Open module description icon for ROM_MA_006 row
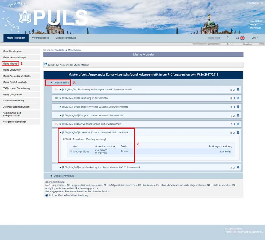The image size is (265, 240). (238, 132)
